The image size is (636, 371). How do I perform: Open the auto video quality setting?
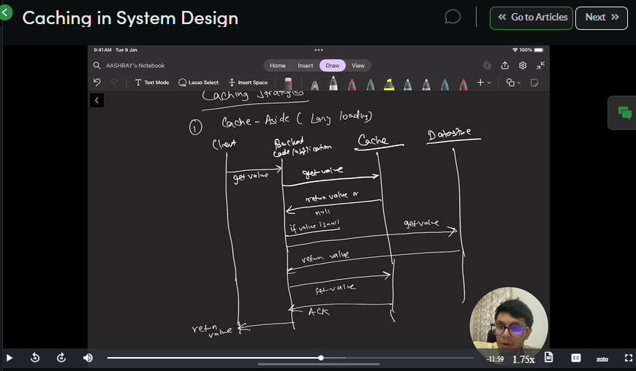point(602,359)
